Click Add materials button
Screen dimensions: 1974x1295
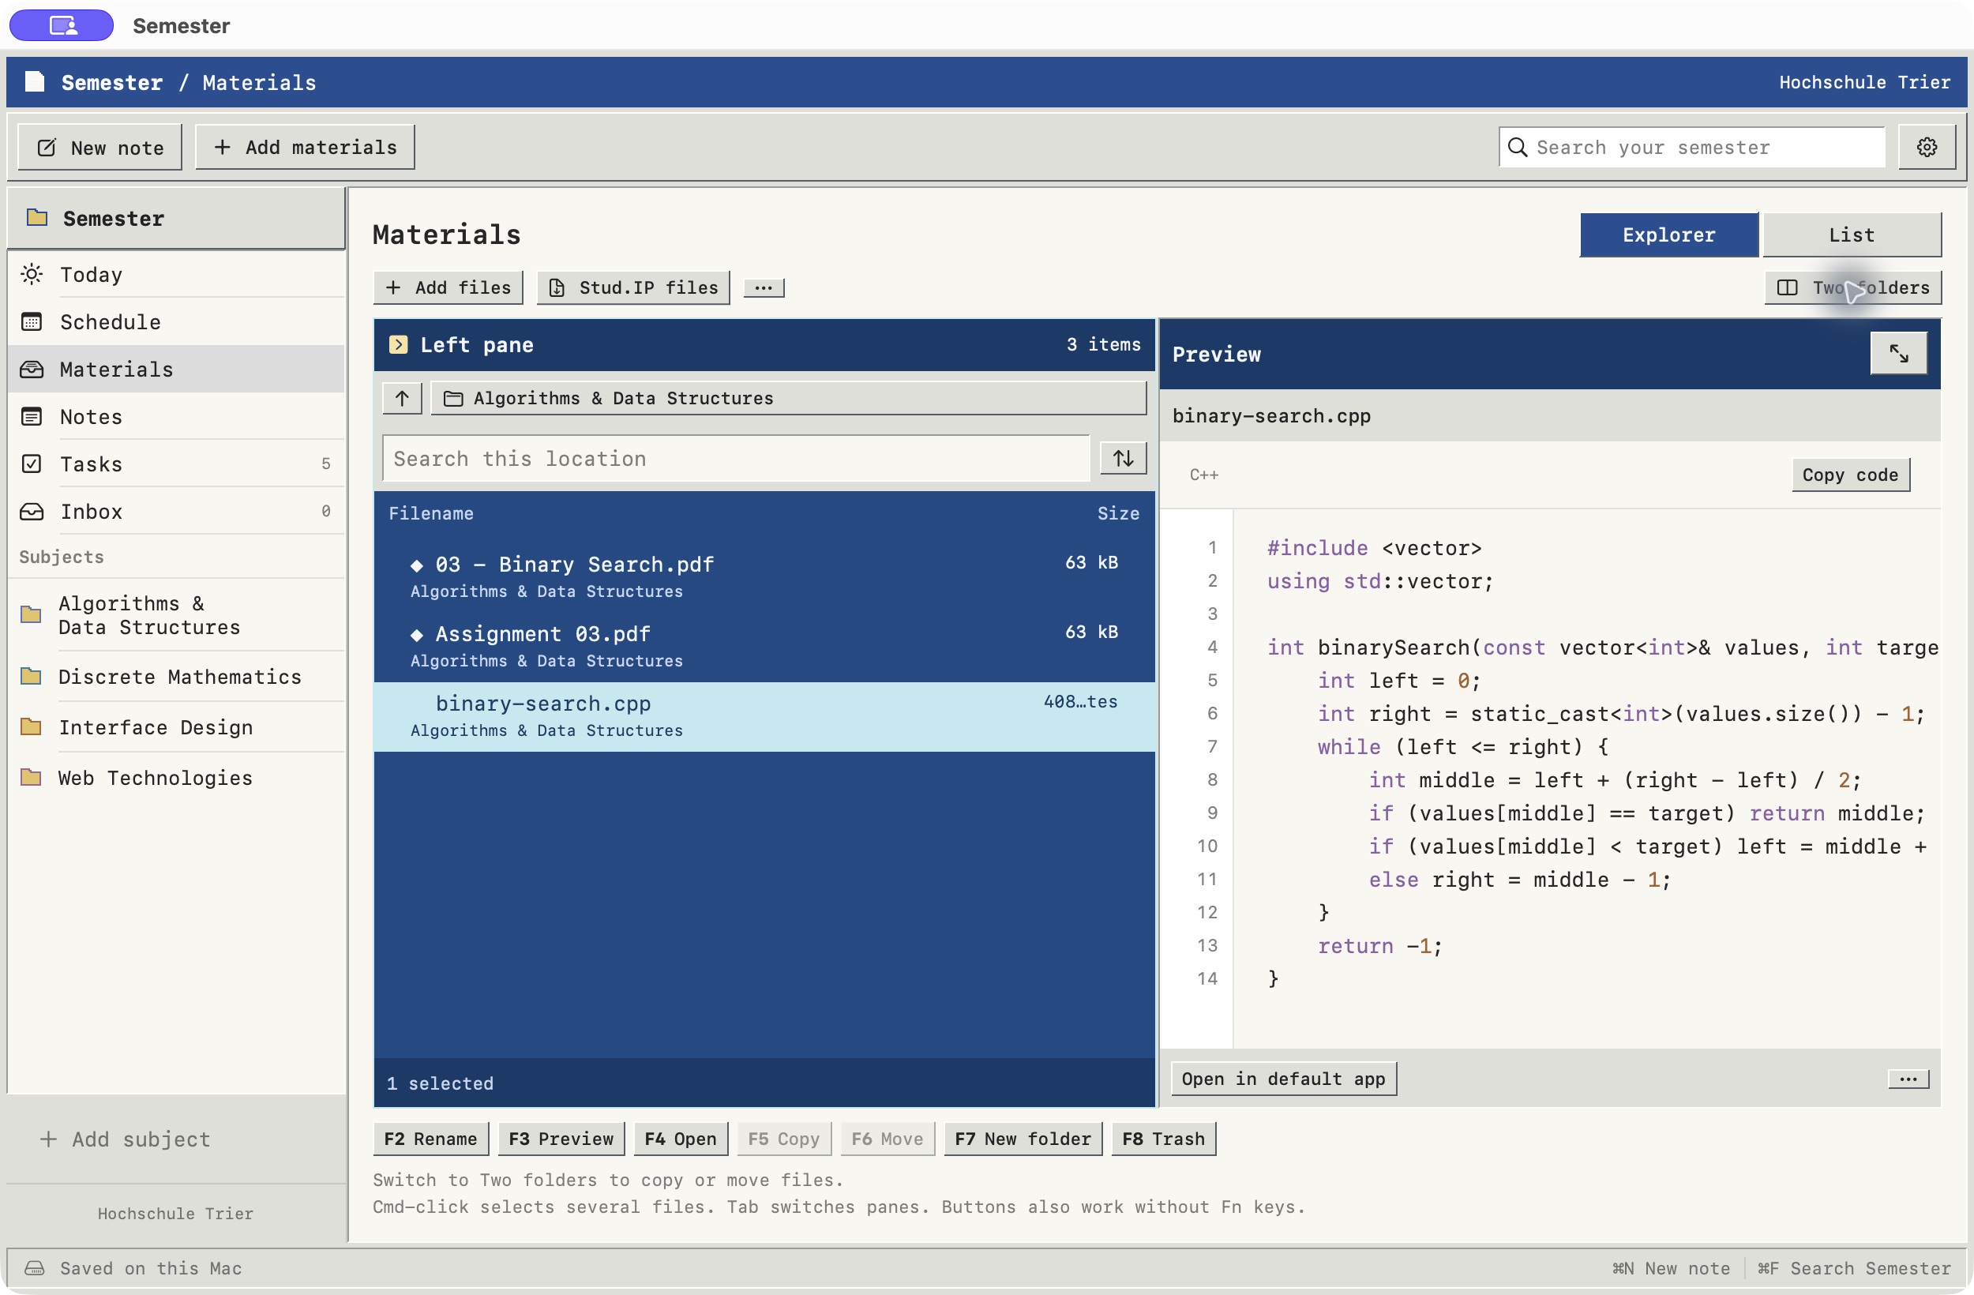point(305,147)
